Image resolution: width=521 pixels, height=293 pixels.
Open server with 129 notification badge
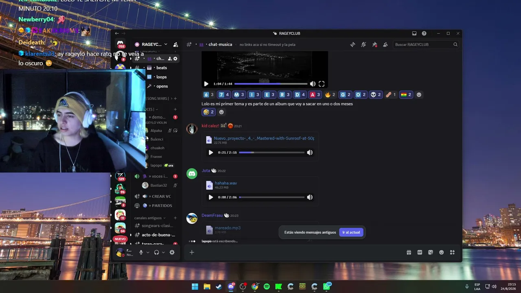[120, 177]
